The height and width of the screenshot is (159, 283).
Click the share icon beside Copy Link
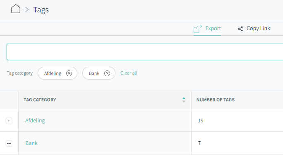[240, 29]
